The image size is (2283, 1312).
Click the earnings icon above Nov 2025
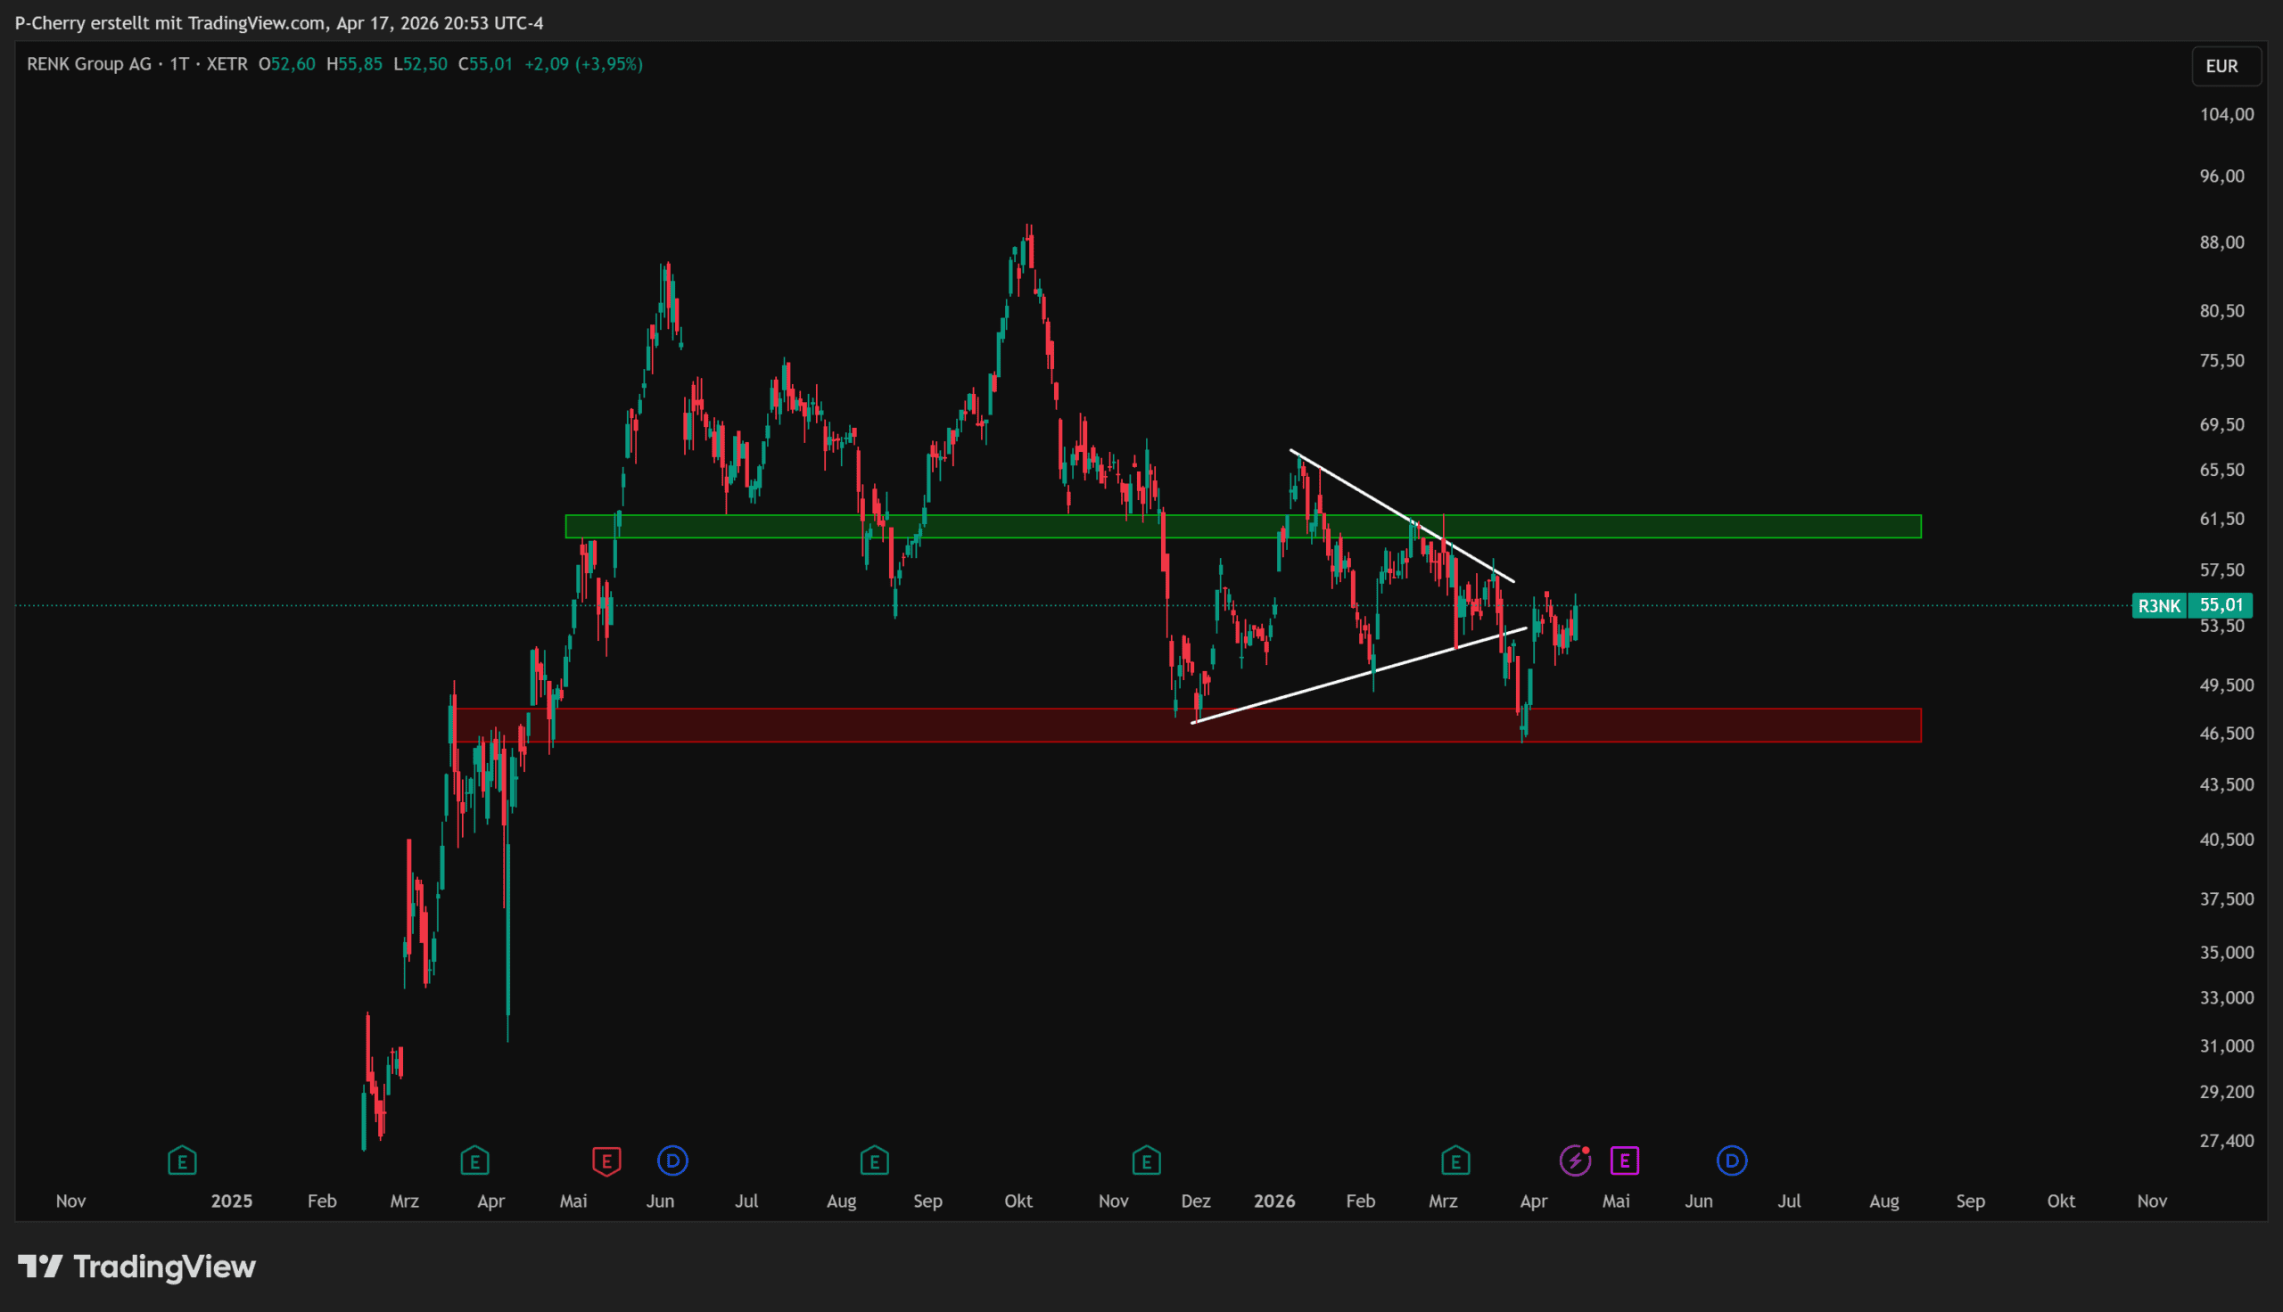tap(1146, 1160)
